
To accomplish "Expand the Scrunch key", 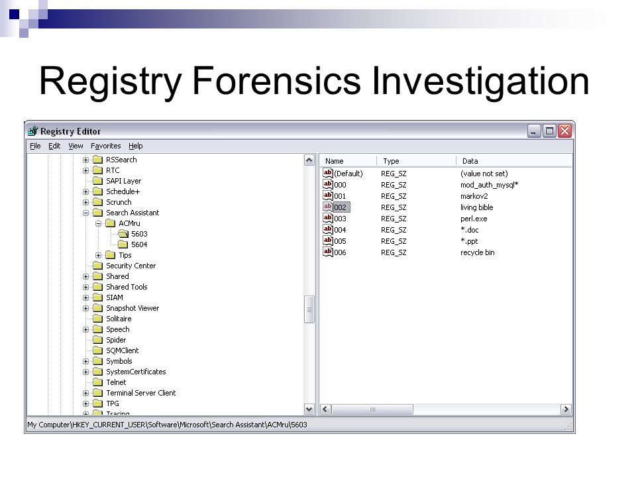I will pyautogui.click(x=85, y=202).
